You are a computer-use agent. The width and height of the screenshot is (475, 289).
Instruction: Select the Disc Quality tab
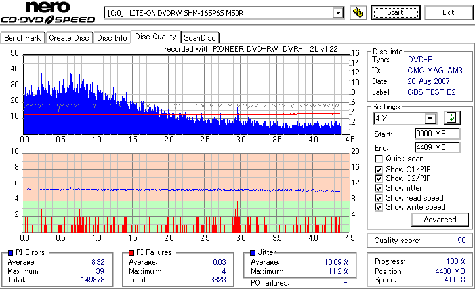[155, 37]
